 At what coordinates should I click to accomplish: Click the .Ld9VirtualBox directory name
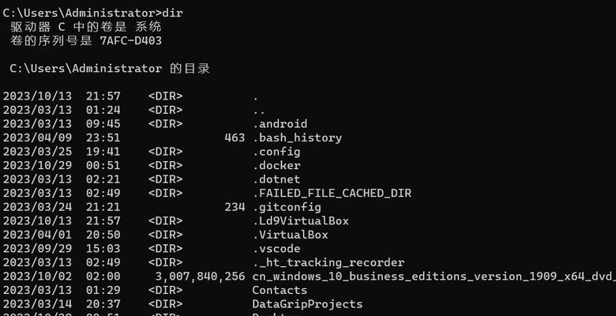click(301, 221)
